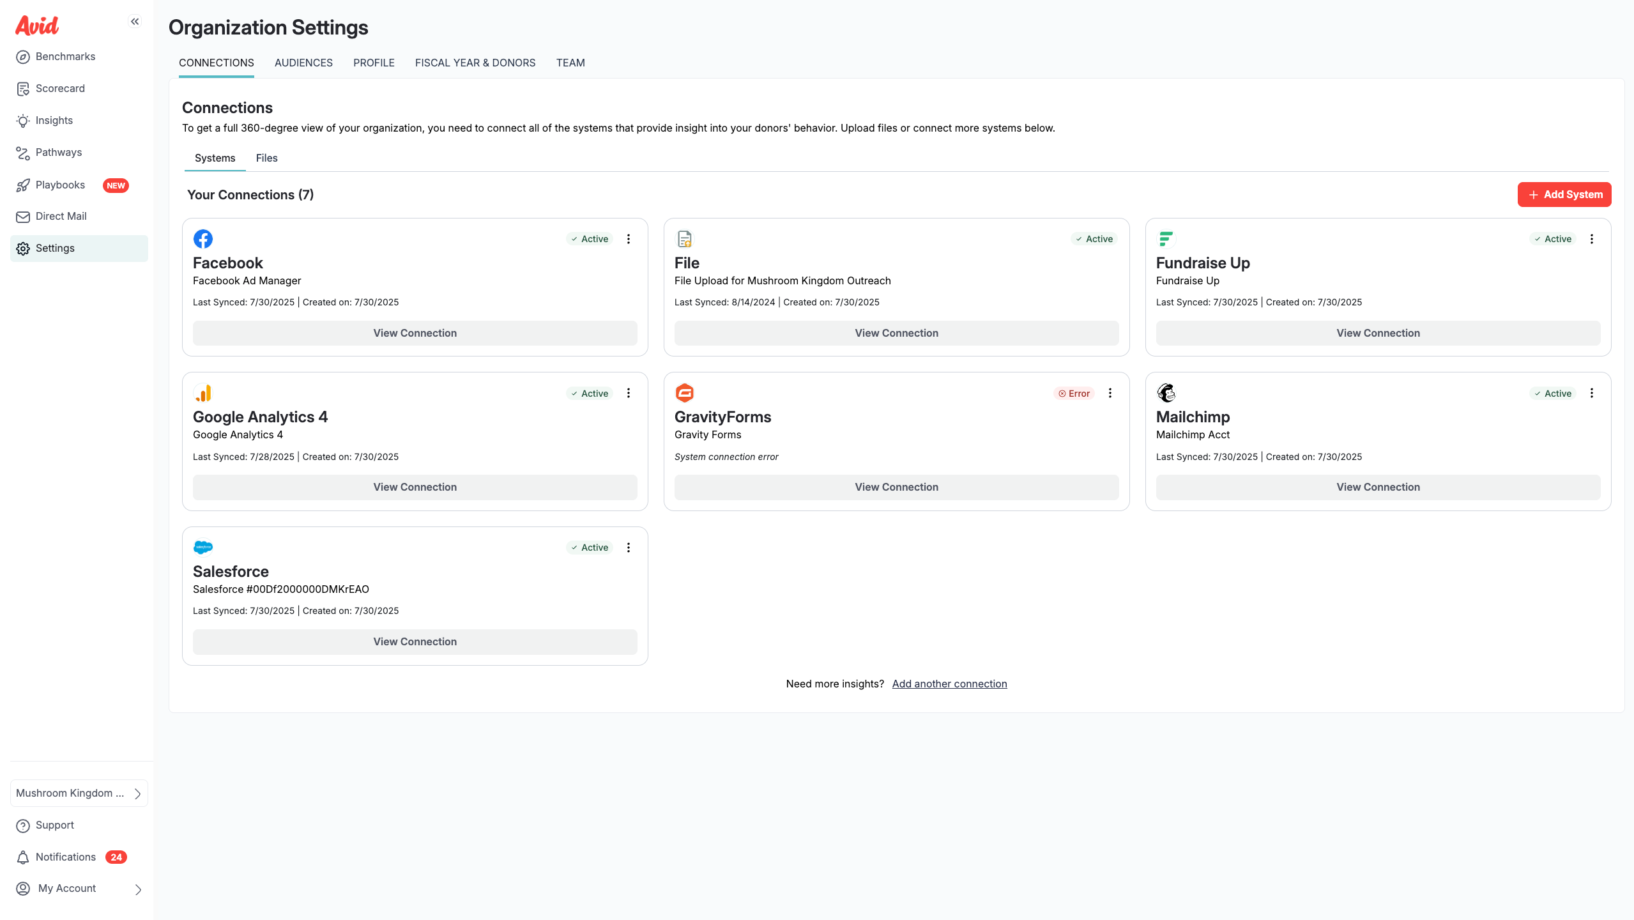
Task: Open Scorecard in sidebar
Action: [x=79, y=89]
